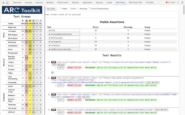Click the ARC Toolkit logo

pos(22,10)
